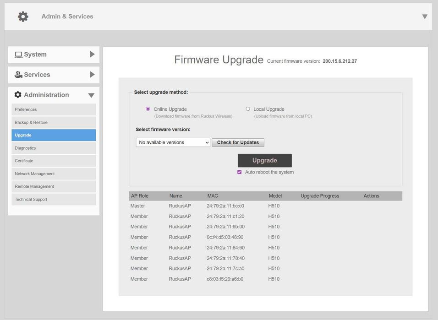Click the Auto reboot the system label

coord(269,172)
